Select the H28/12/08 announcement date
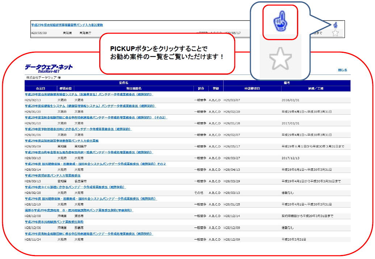Screen dimensions: 375x259 tap(33, 216)
